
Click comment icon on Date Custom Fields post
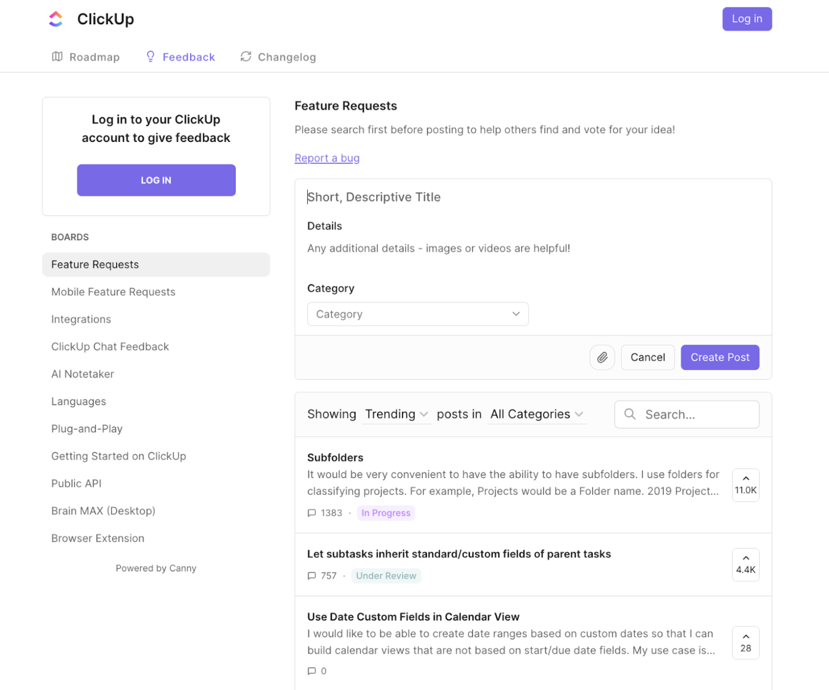(x=312, y=671)
